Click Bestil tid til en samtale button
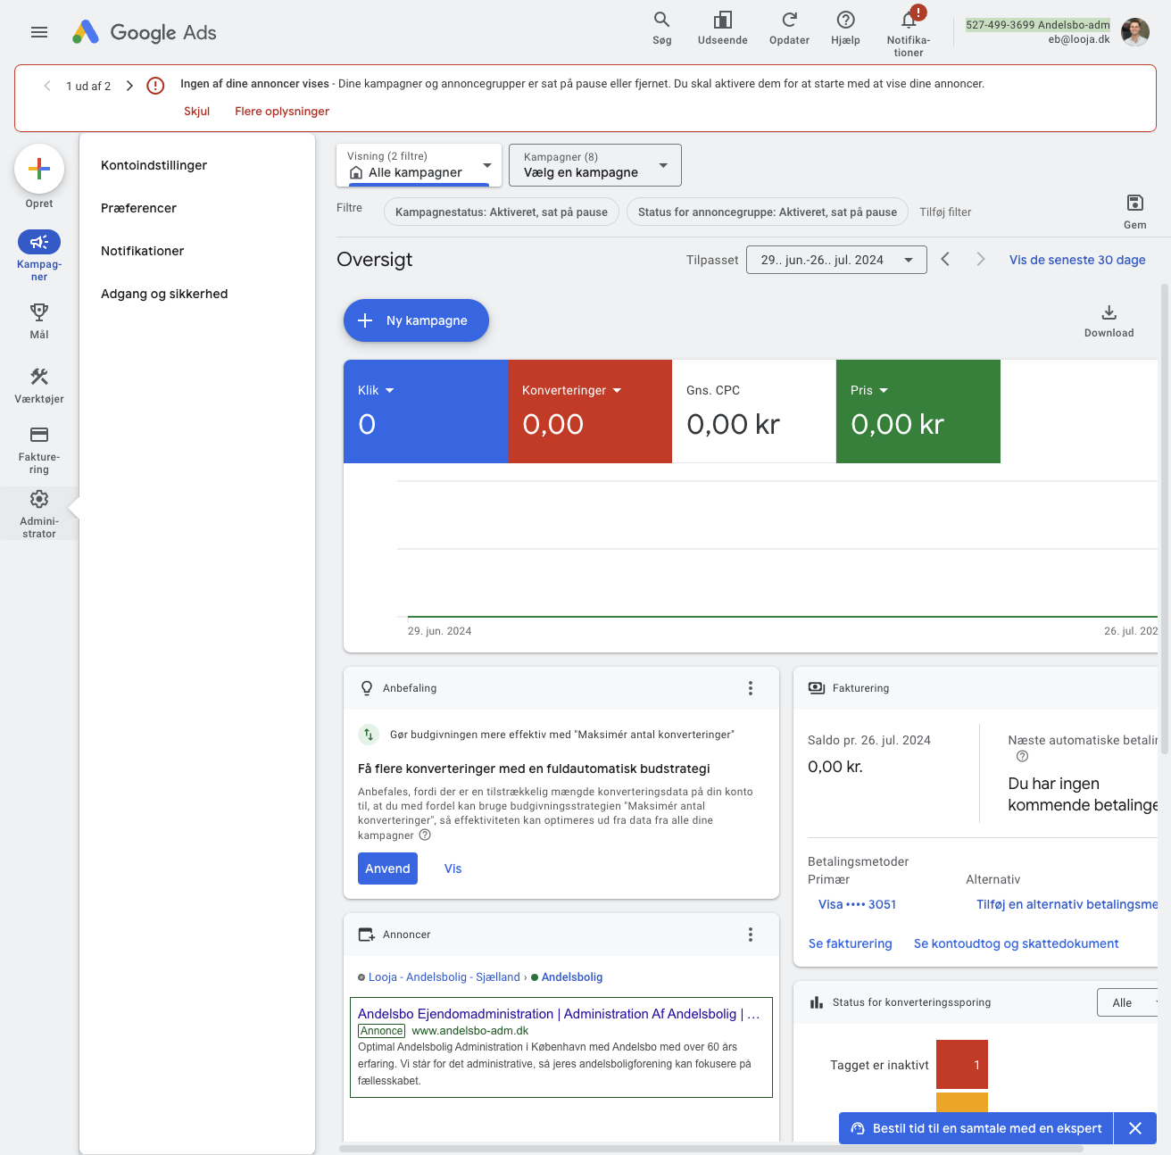1171x1155 pixels. (976, 1128)
